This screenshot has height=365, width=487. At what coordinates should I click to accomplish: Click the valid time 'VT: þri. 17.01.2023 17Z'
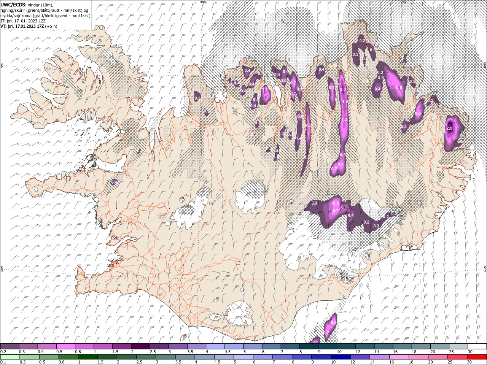coord(22,26)
